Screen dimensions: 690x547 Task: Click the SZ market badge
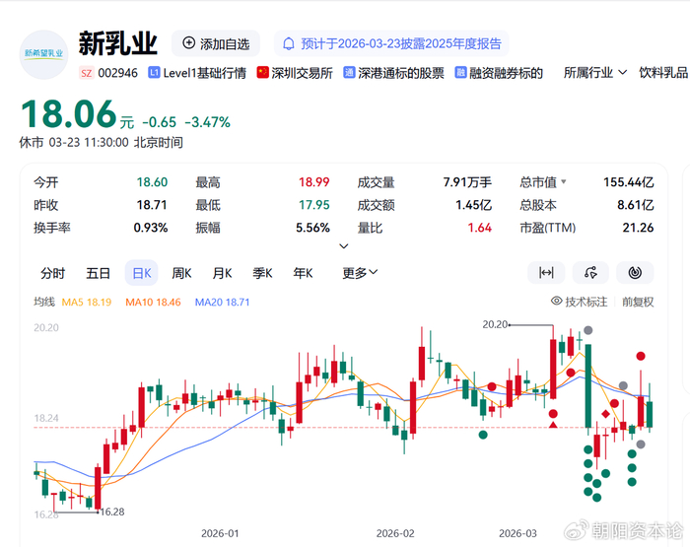[x=87, y=73]
